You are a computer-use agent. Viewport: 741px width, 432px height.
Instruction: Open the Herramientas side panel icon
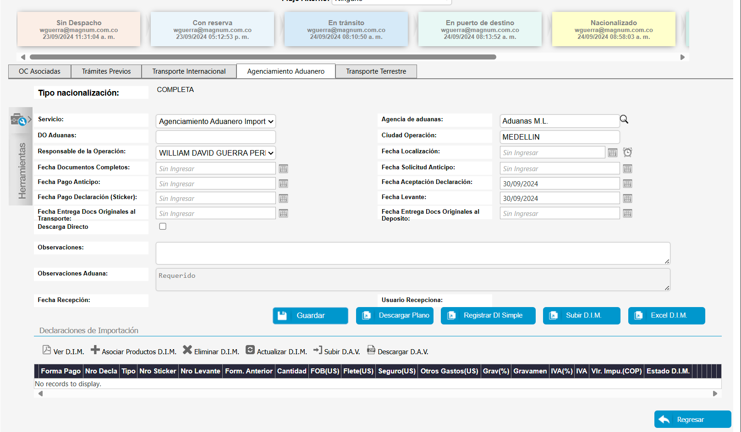coord(20,120)
